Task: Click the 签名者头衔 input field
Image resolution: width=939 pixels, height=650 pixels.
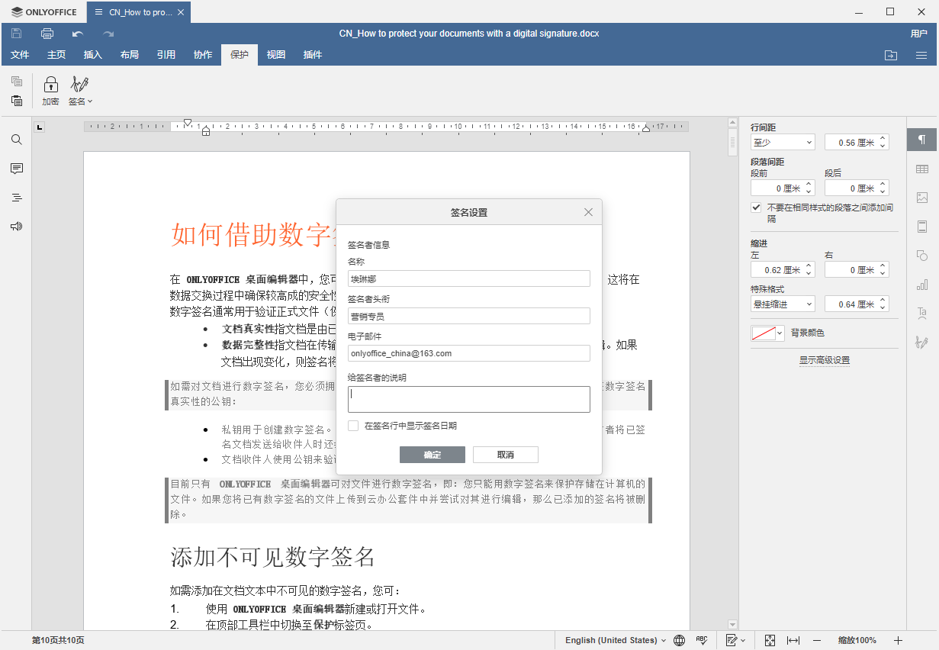Action: coord(469,316)
